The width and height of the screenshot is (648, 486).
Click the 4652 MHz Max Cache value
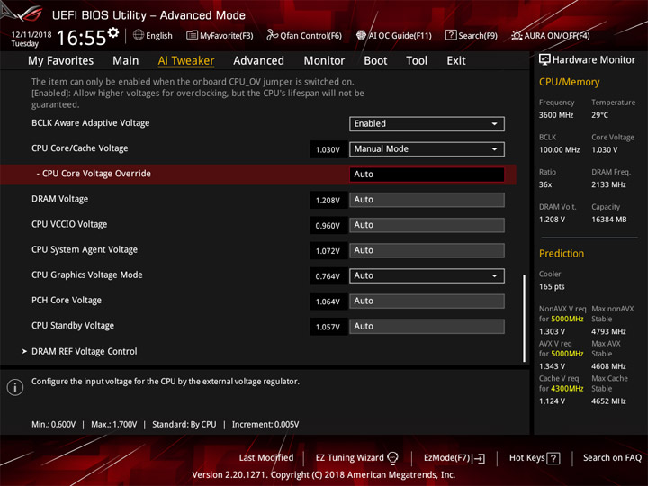[x=608, y=400]
